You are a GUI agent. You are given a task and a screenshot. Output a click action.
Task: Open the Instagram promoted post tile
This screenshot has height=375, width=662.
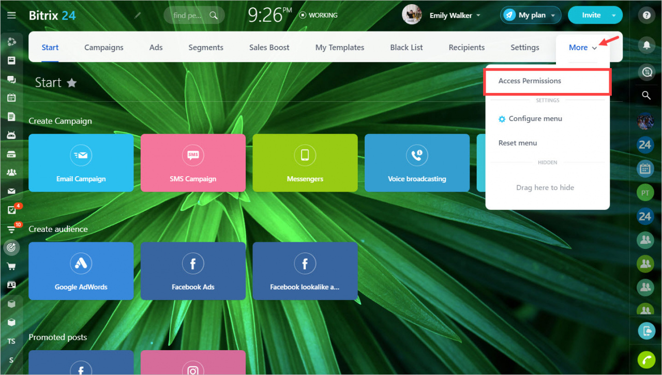point(193,363)
